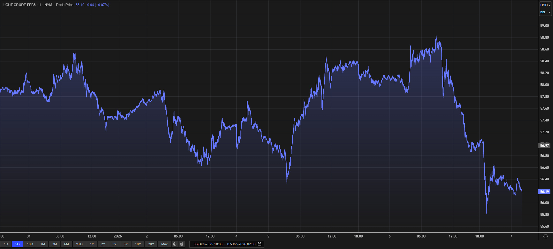Select the 3M time range
The image size is (553, 249).
tap(54, 244)
